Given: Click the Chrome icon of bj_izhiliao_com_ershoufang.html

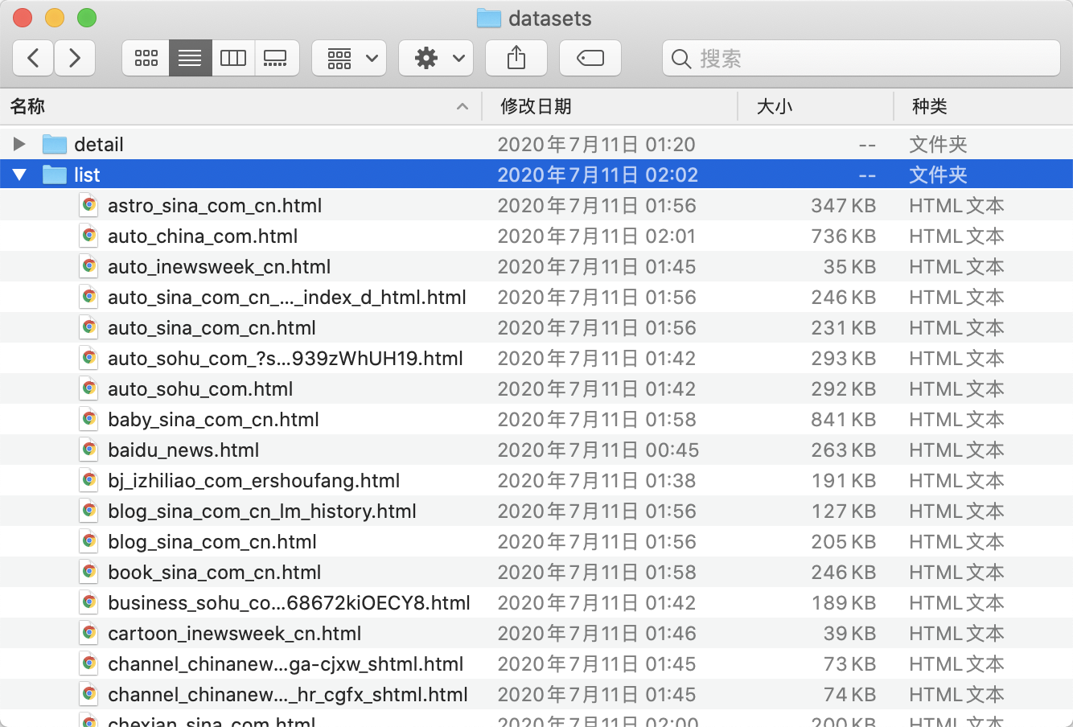Looking at the screenshot, I should (89, 480).
